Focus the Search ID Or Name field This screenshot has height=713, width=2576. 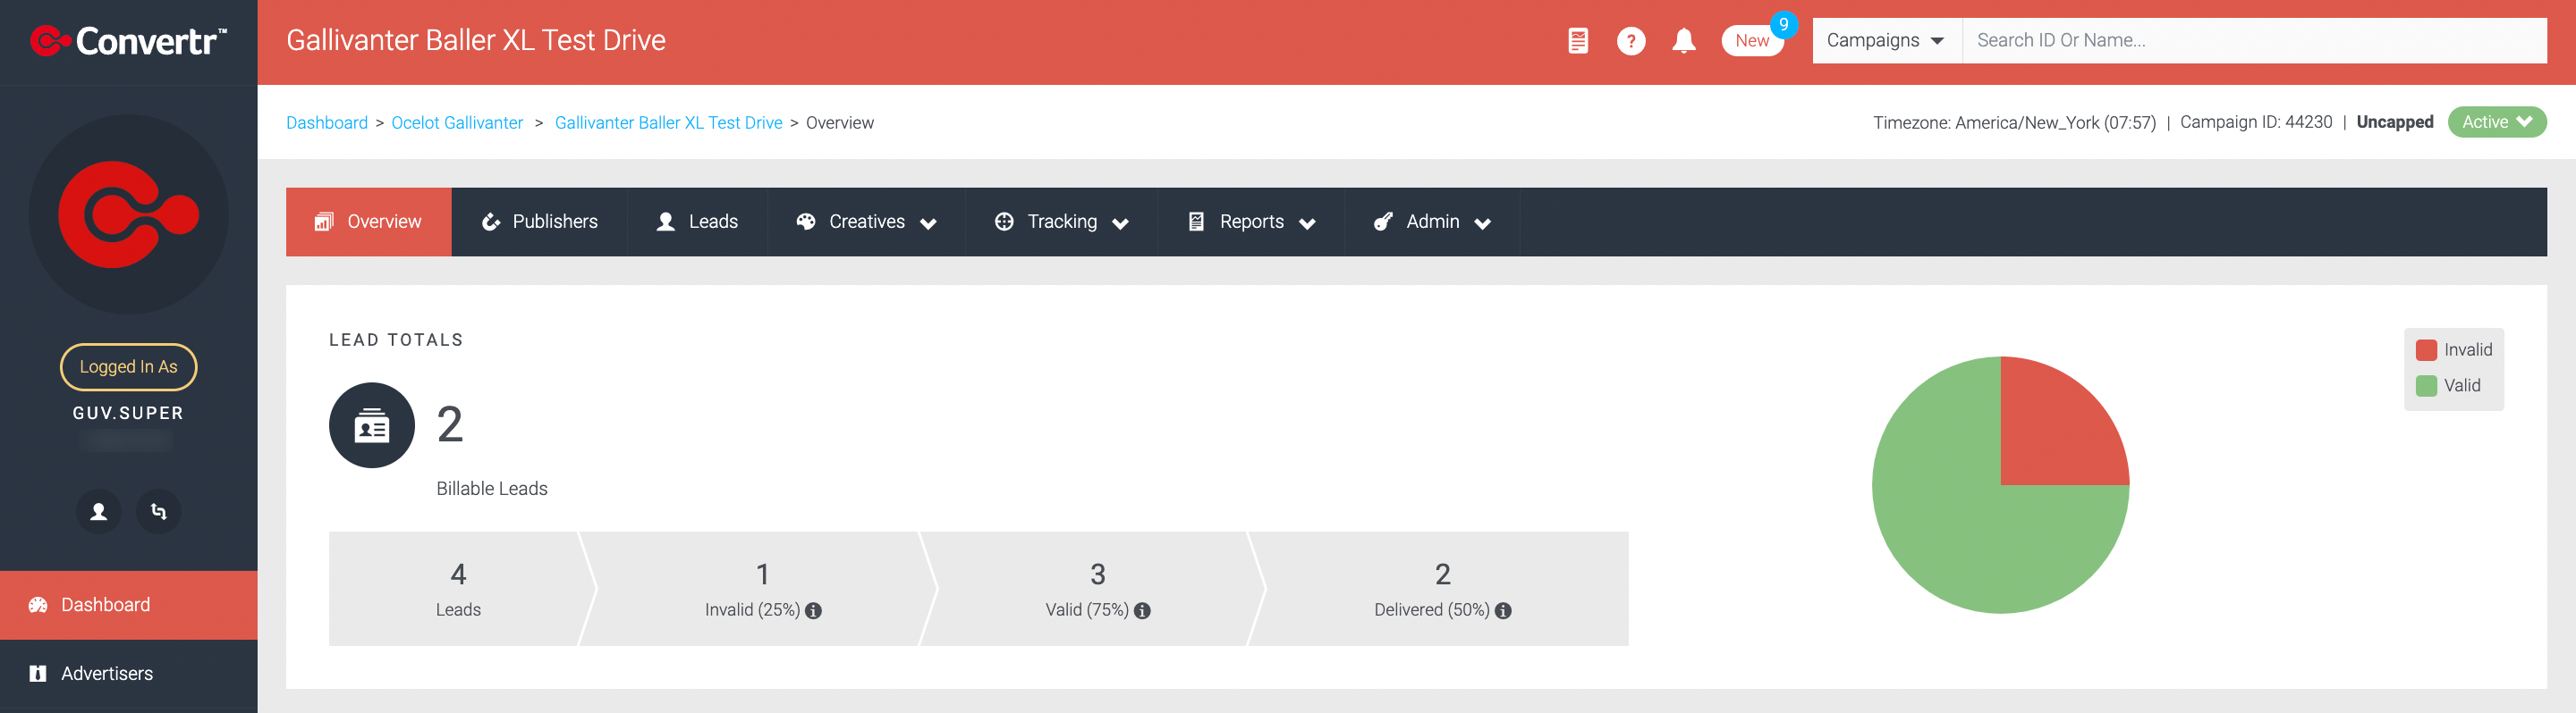2254,41
